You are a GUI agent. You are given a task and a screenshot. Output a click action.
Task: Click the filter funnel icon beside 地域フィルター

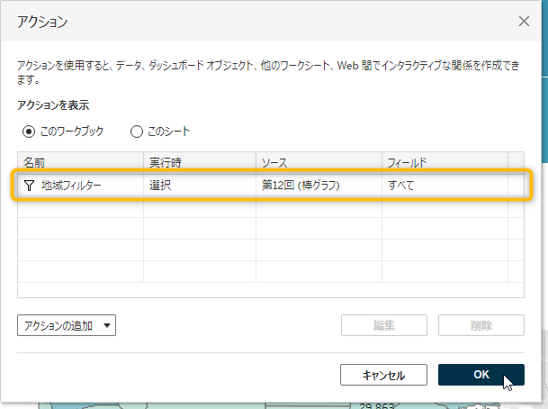pos(29,185)
